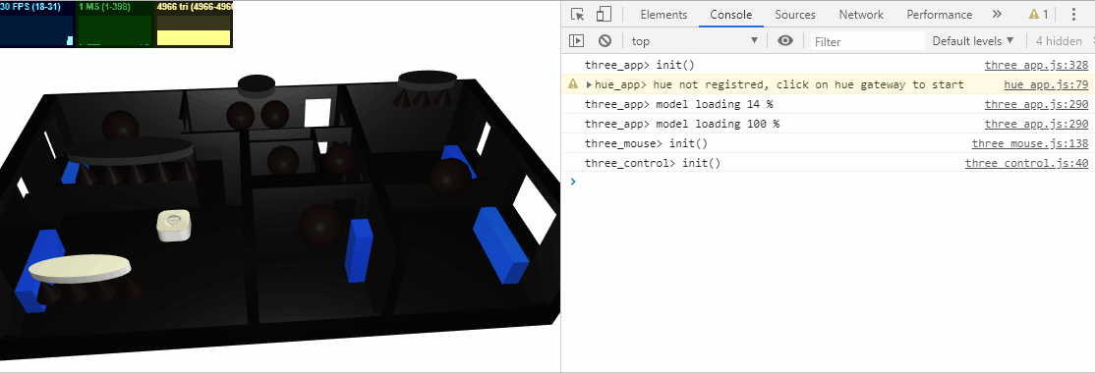Click the 4 hidden messages label

pos(1059,41)
